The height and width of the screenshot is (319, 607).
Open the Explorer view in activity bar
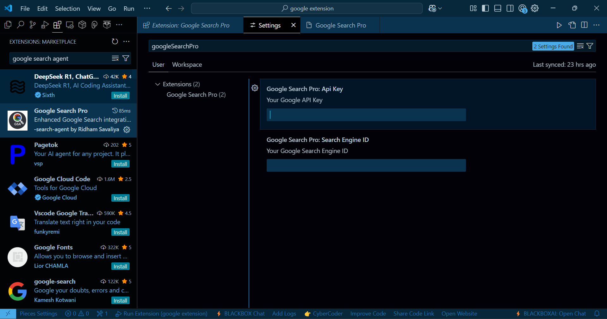point(8,25)
